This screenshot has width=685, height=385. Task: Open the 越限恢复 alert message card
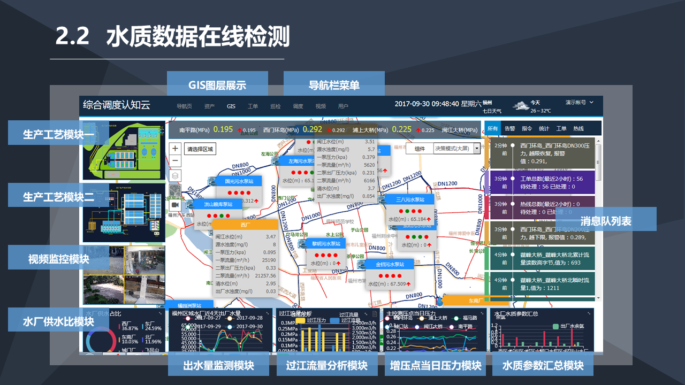coord(543,153)
